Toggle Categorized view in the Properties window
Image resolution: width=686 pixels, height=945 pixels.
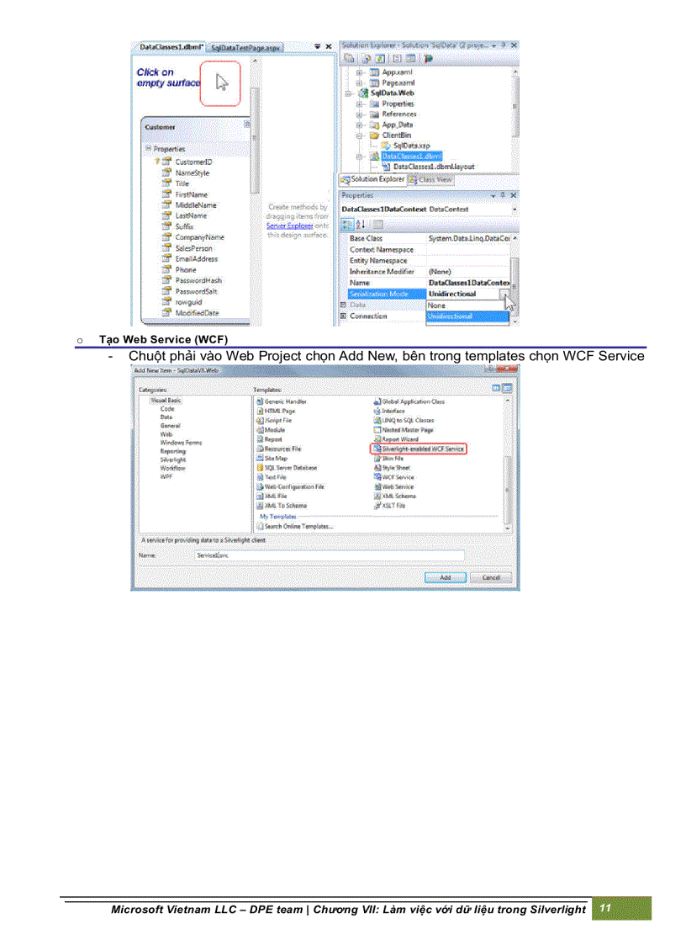348,223
